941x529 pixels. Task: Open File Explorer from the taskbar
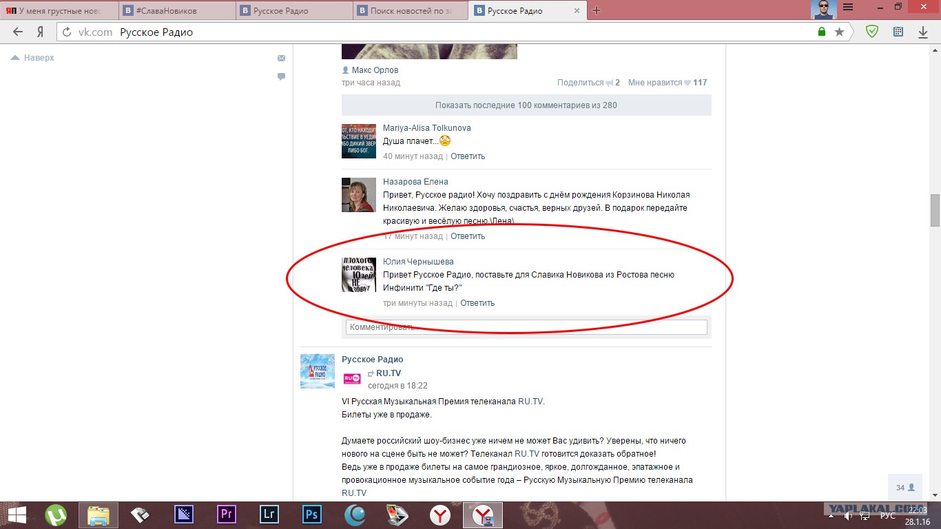pyautogui.click(x=99, y=515)
